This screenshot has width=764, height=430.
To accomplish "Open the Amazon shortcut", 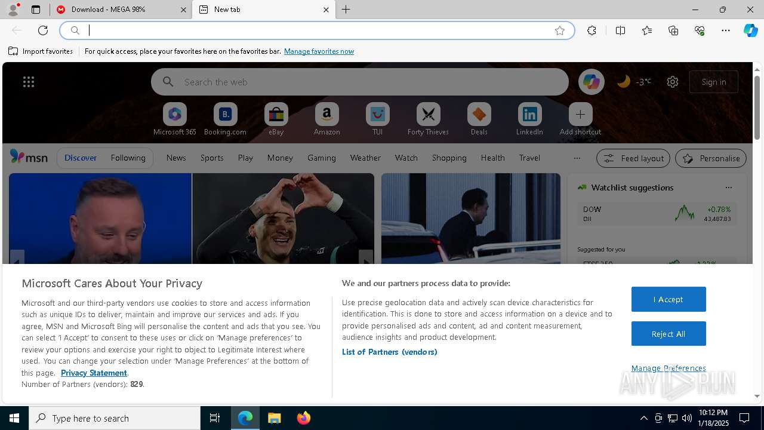I will pos(327,119).
